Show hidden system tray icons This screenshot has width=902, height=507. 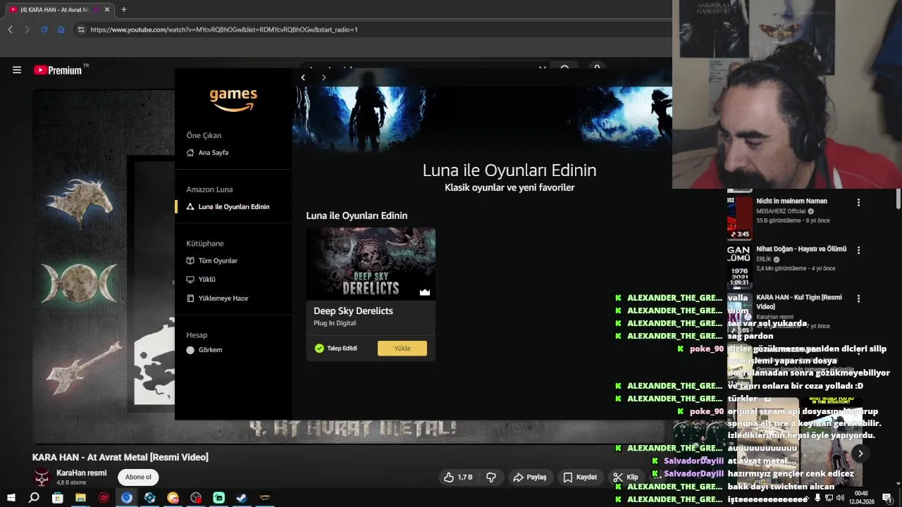click(x=807, y=498)
